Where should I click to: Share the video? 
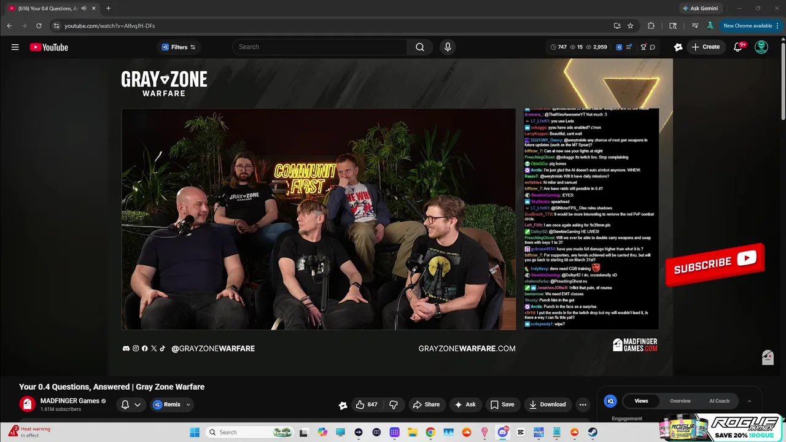click(x=426, y=405)
